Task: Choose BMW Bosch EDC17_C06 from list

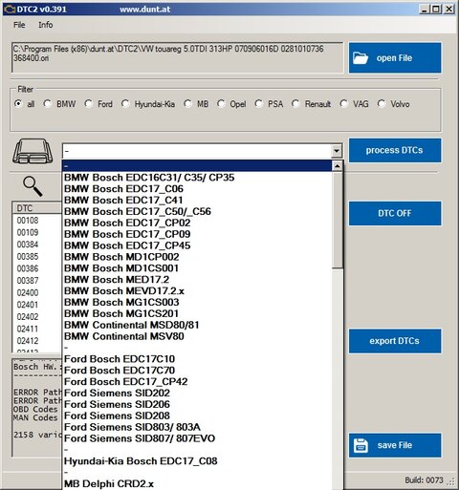Action: pyautogui.click(x=197, y=189)
